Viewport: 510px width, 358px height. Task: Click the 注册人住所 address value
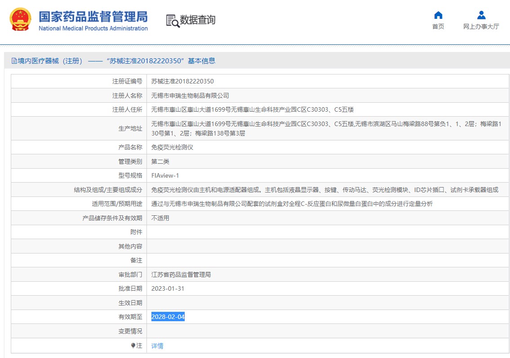(x=253, y=109)
